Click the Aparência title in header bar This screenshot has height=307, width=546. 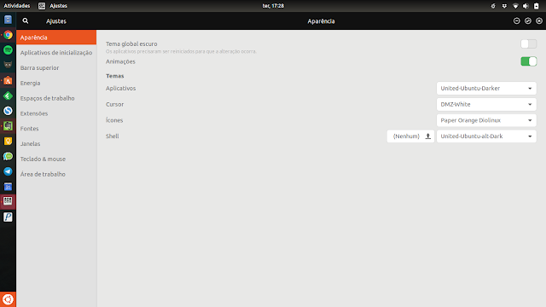[321, 21]
